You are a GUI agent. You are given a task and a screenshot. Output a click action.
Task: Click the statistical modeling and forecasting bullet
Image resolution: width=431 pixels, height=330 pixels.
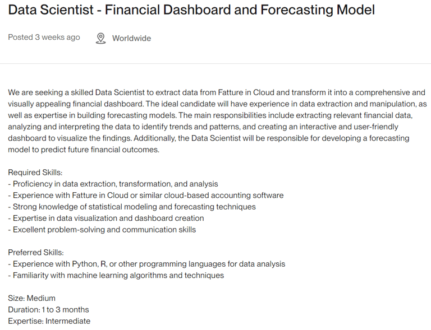[132, 207]
